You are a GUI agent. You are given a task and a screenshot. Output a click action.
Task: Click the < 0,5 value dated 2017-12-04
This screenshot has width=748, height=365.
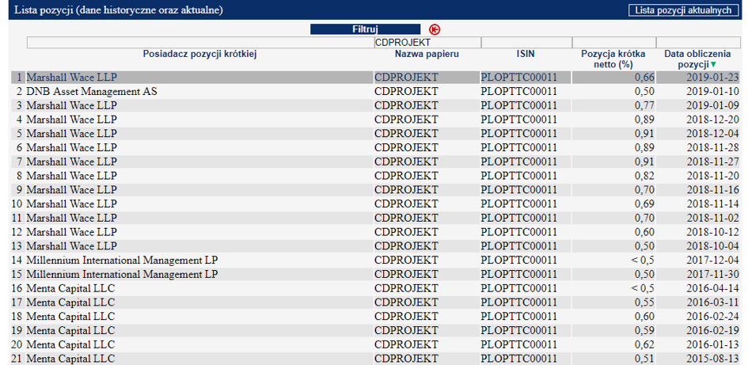tap(643, 260)
